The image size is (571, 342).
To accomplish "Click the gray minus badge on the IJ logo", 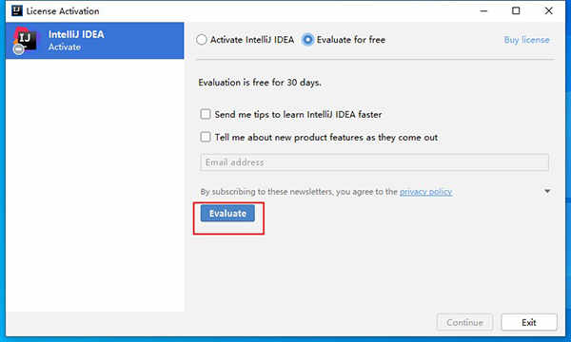I will point(19,49).
